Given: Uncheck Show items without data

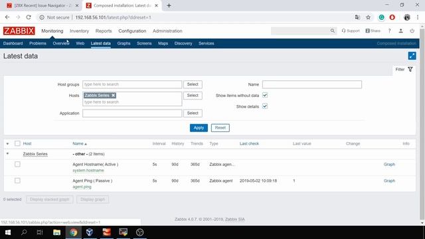Looking at the screenshot, I should tap(265, 96).
